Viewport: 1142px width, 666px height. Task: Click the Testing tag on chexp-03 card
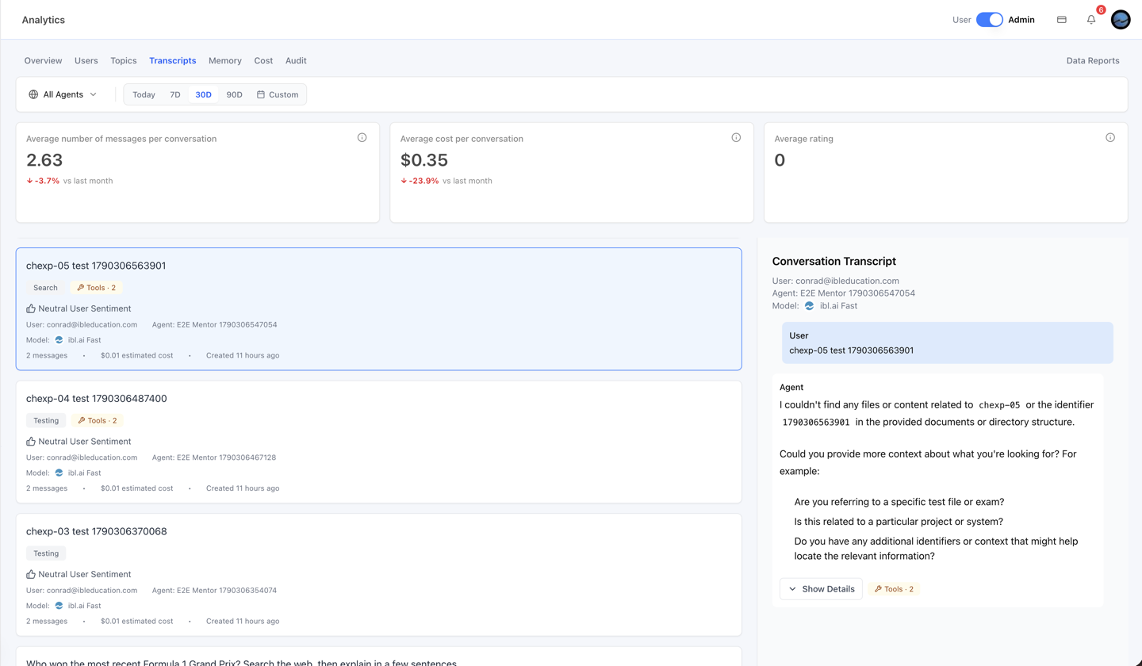point(46,553)
